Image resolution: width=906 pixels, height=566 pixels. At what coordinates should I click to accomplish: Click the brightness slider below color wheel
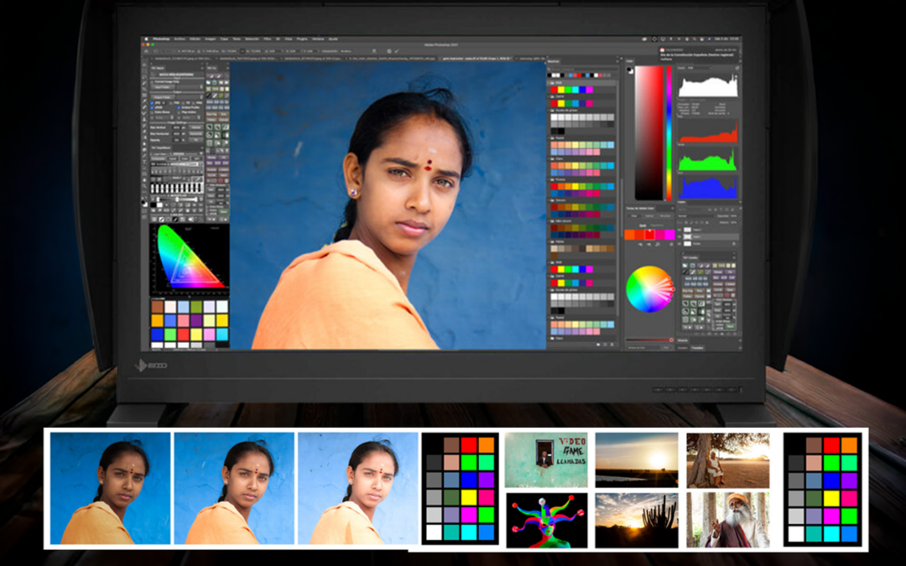[x=649, y=340]
